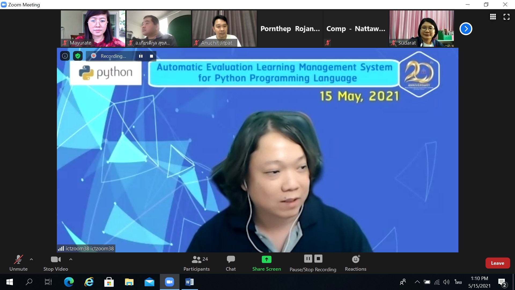Switch to Word in taskbar

point(190,282)
